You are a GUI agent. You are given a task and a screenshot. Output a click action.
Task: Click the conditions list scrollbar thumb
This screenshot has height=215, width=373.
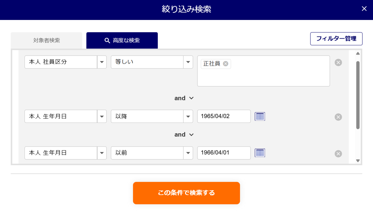click(358, 95)
